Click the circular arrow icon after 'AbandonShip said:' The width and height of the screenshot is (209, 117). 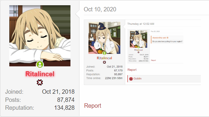[x=168, y=38]
